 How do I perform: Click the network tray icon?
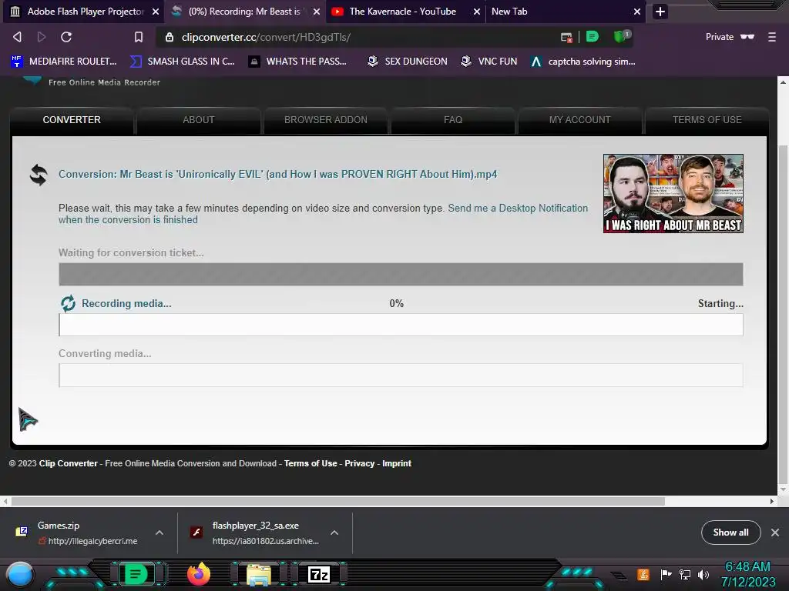pyautogui.click(x=684, y=574)
